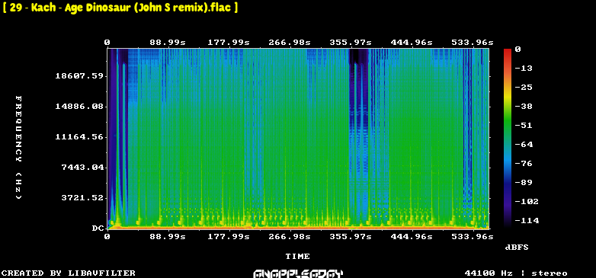The height and width of the screenshot is (278, 596).
Task: Click the -114 dBFS scale label
Action: click(x=527, y=220)
